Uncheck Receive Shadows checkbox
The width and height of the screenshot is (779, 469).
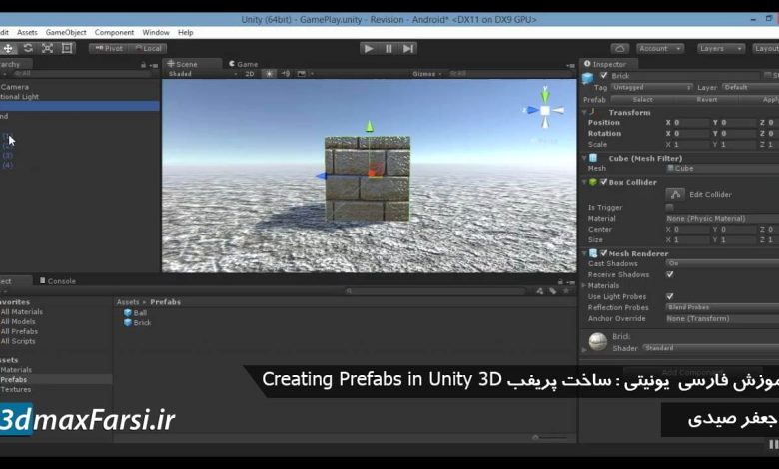point(670,274)
